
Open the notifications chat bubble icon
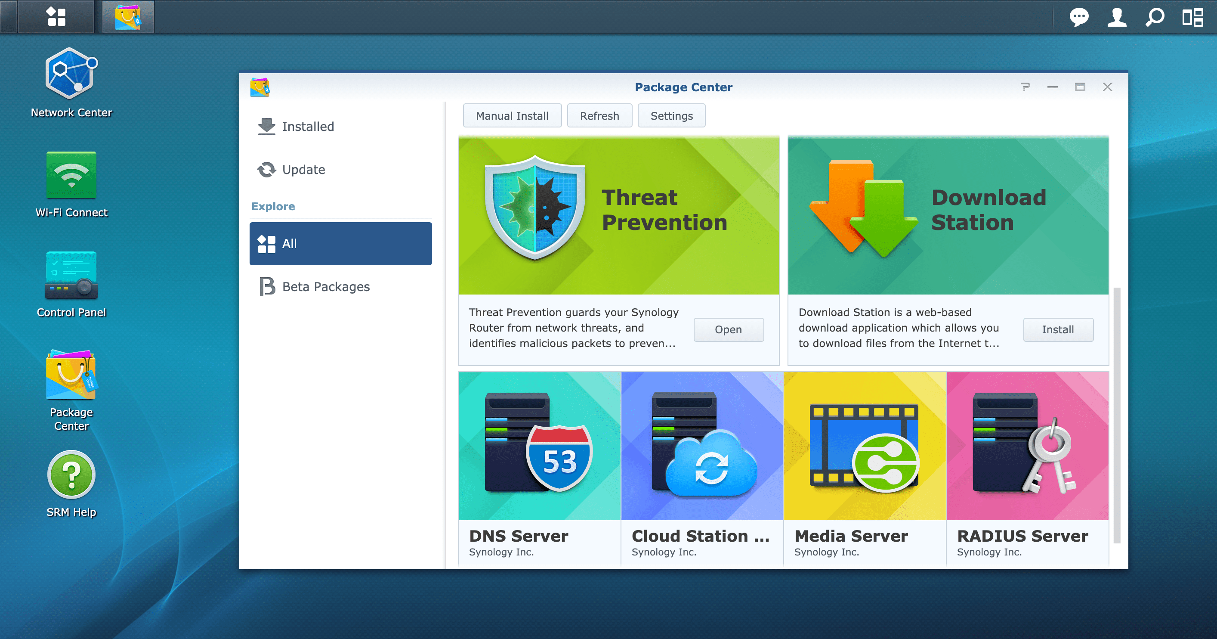click(x=1079, y=18)
